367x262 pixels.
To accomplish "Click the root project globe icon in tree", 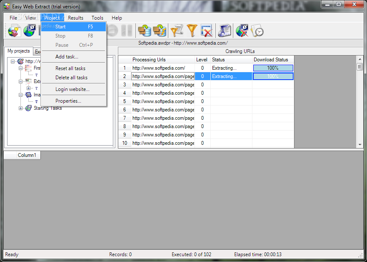I will pos(20,61).
